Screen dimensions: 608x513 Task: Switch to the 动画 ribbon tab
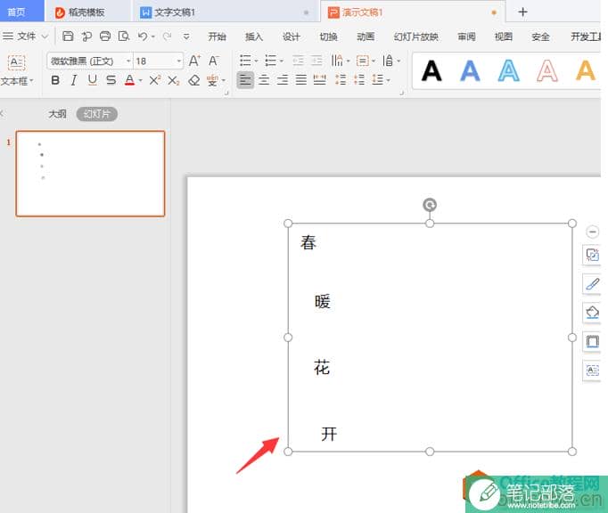point(366,37)
